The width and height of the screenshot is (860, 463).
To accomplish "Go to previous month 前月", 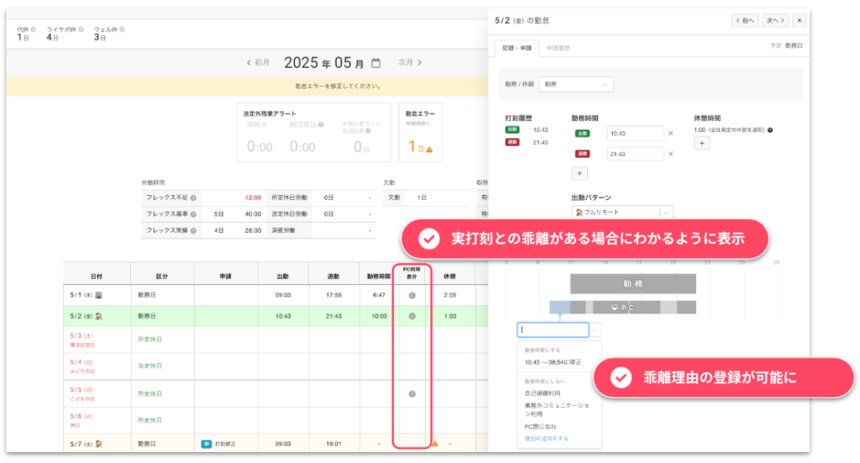I will 258,62.
